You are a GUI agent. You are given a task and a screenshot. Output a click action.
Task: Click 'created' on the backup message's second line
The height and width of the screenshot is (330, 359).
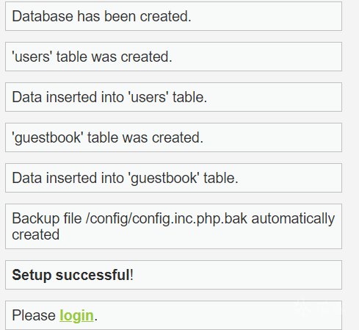36,234
